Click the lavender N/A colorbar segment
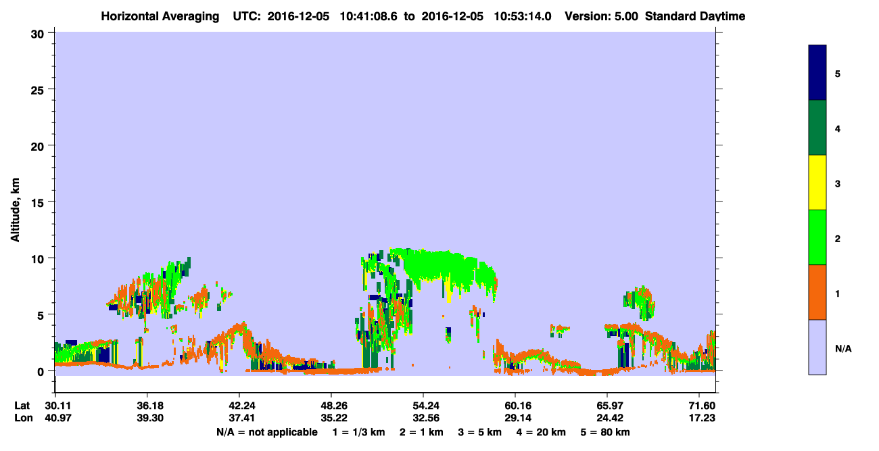The image size is (879, 451). pos(817,347)
